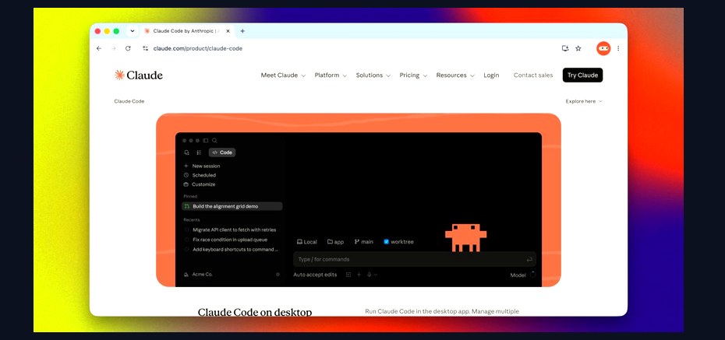Click the Claude Code breadcrumb text
This screenshot has width=725, height=340.
coord(129,101)
